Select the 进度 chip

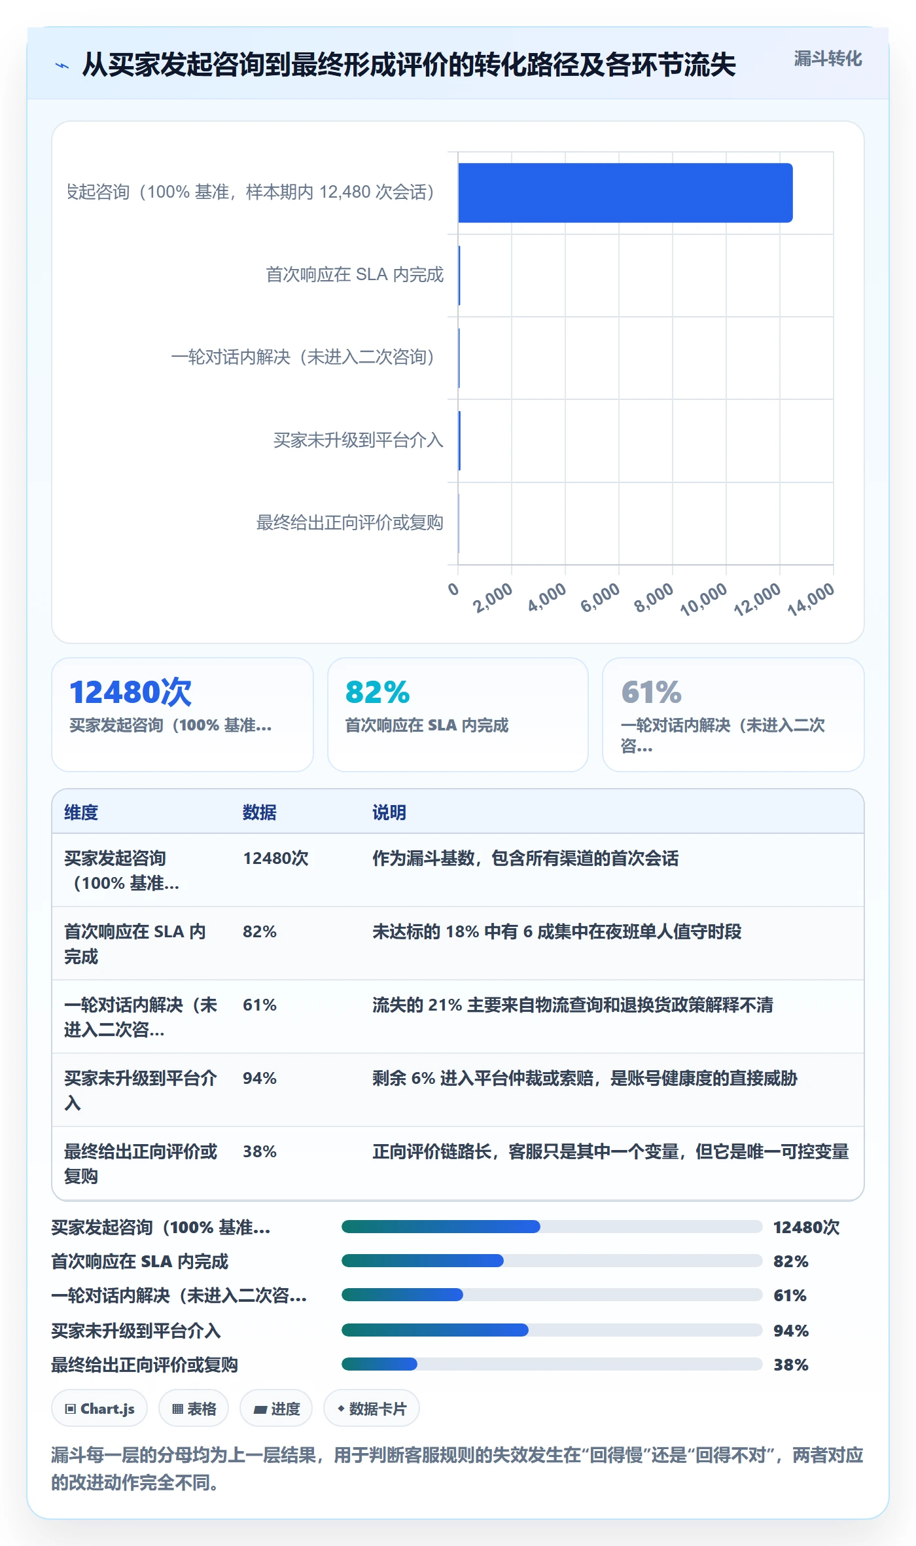click(276, 1409)
